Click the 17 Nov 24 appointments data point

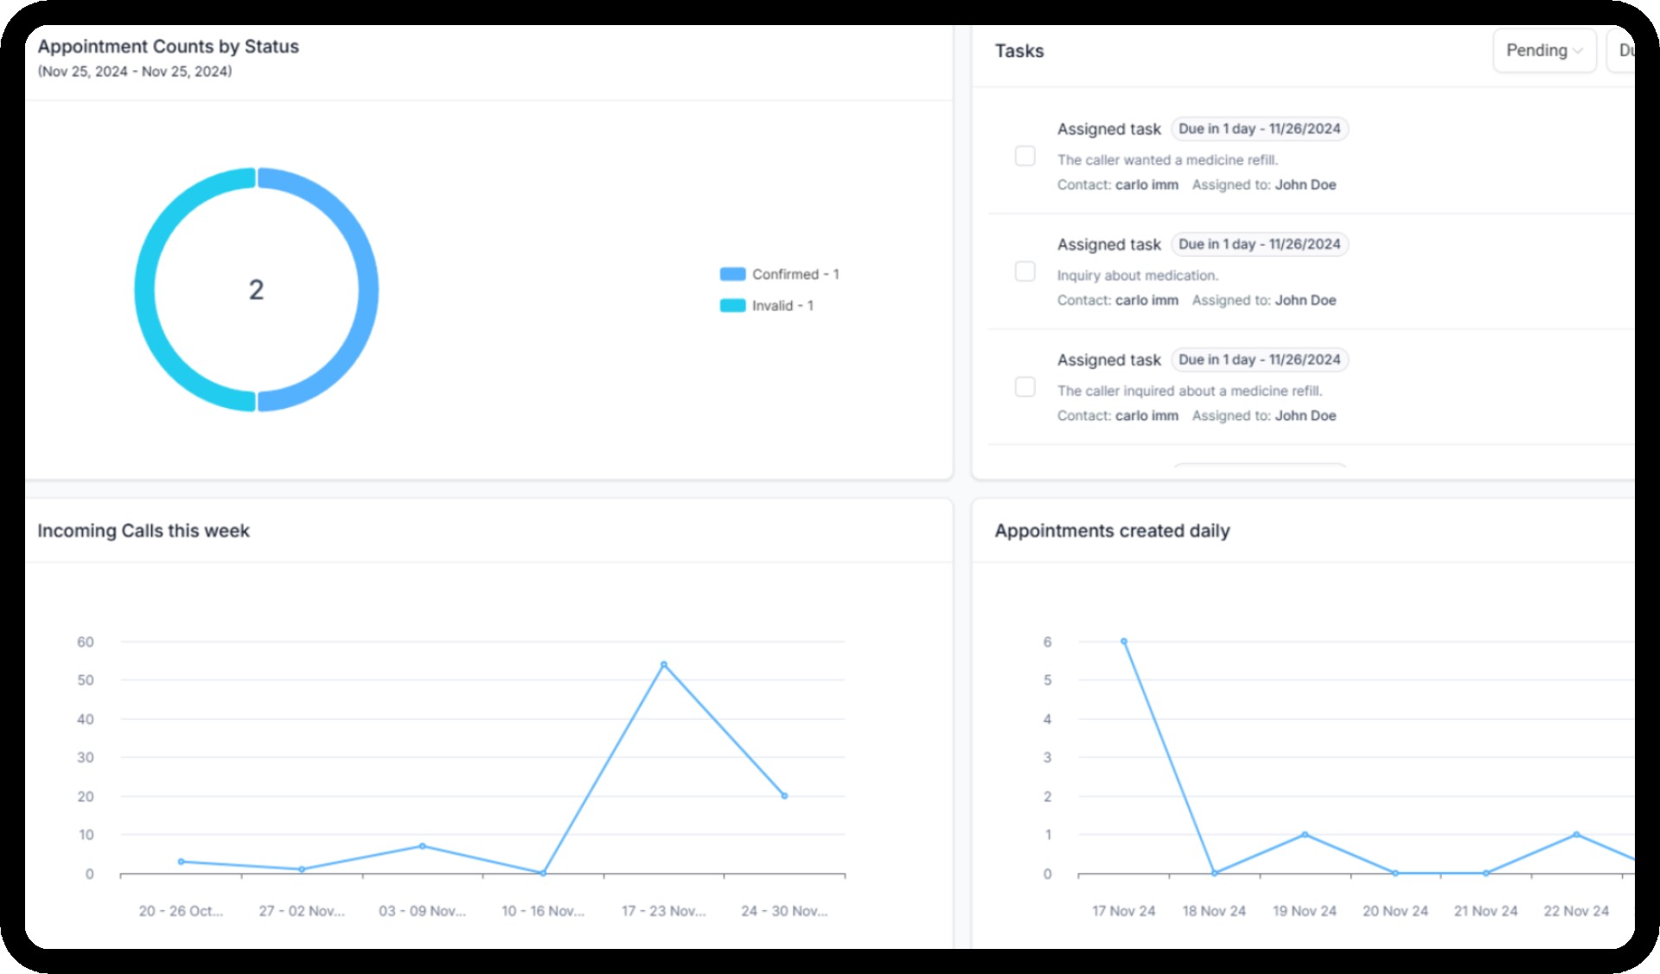pyautogui.click(x=1123, y=641)
